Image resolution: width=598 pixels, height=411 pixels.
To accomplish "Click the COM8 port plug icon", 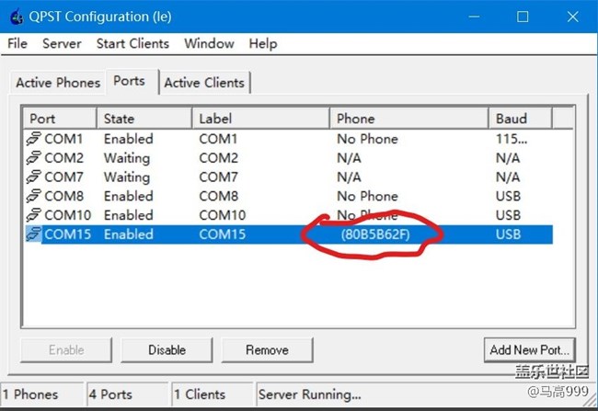I will [x=34, y=196].
